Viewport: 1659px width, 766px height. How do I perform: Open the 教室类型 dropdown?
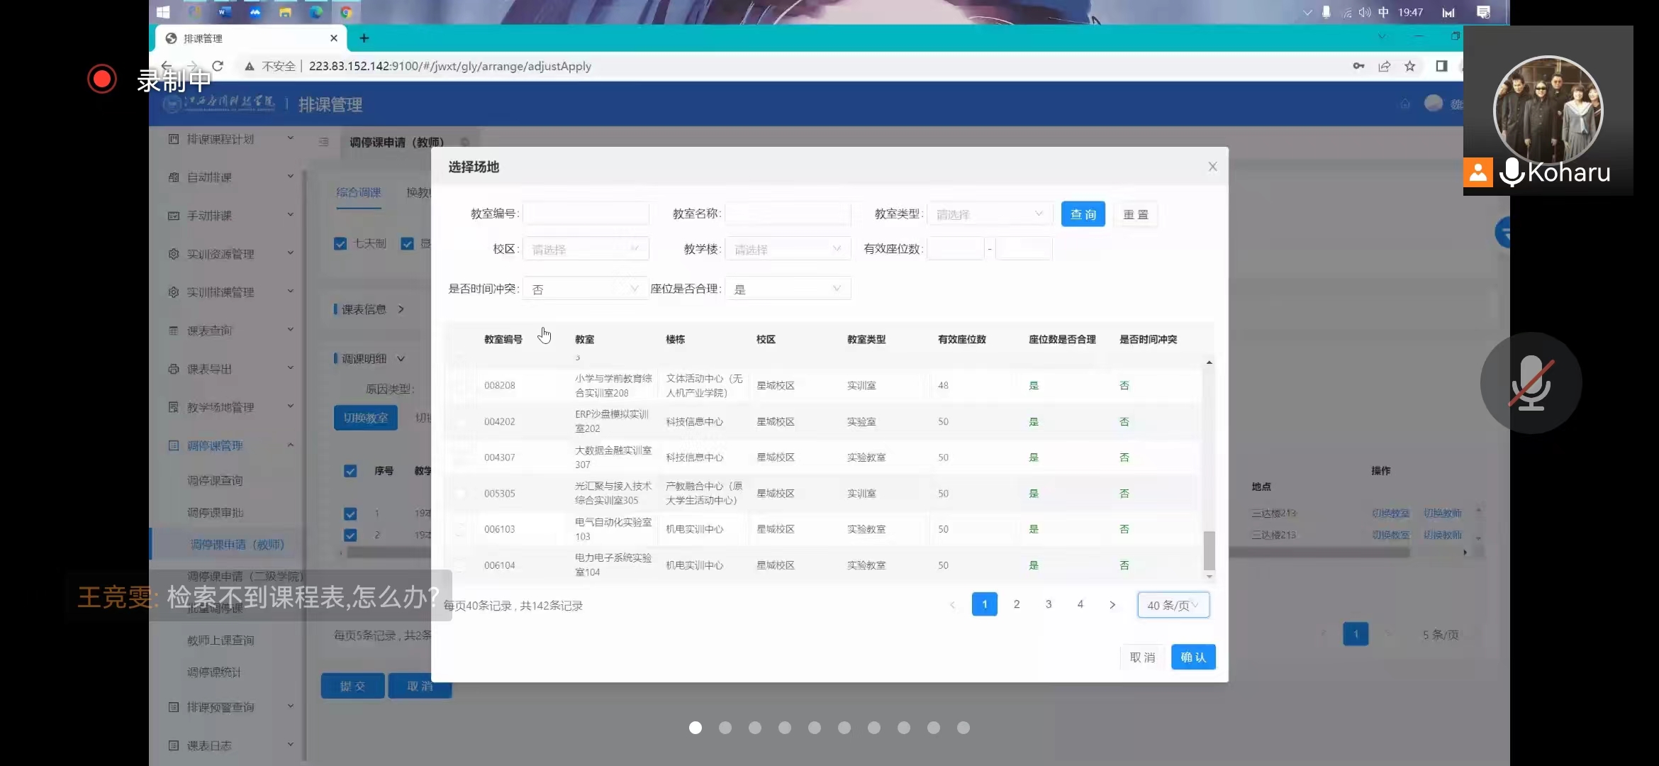click(x=988, y=214)
